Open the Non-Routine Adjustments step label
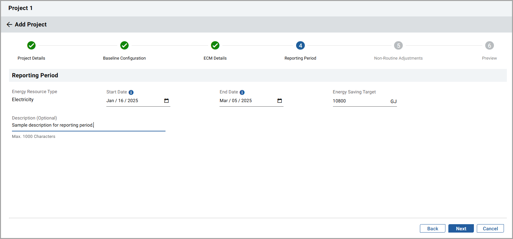Image resolution: width=513 pixels, height=239 pixels. [x=398, y=58]
